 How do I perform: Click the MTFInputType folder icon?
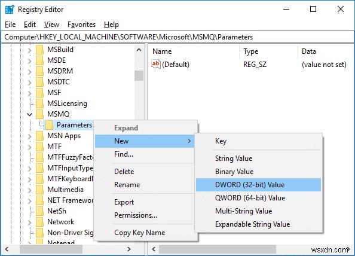tap(39, 168)
